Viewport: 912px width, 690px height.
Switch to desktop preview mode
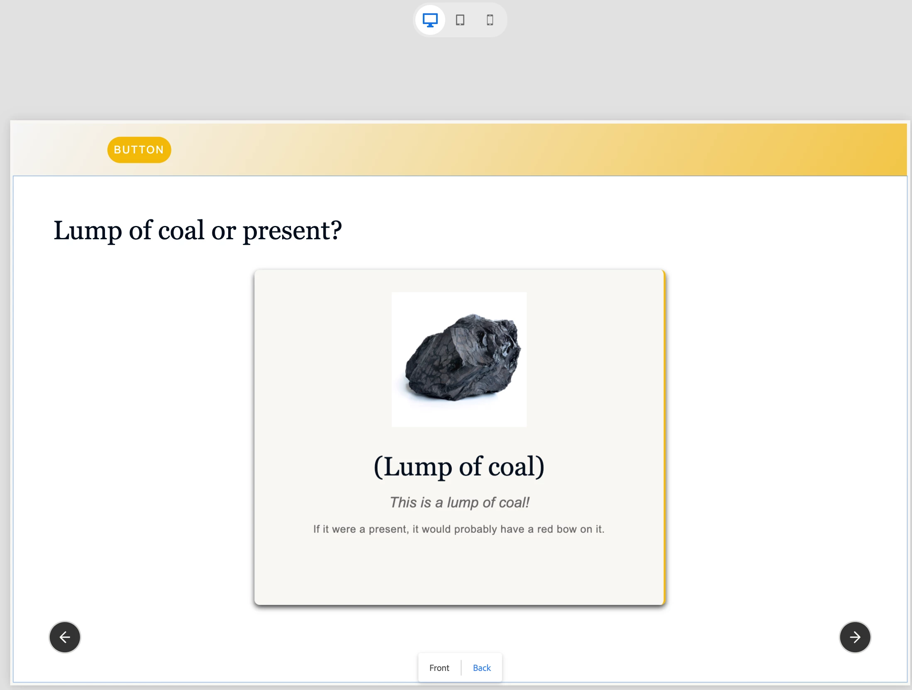(x=430, y=20)
